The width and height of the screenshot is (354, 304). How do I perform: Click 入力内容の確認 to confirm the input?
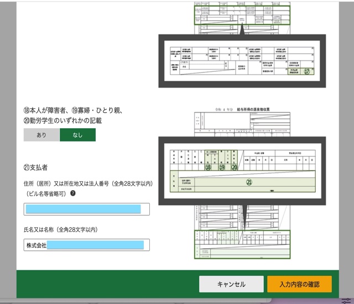pyautogui.click(x=299, y=284)
